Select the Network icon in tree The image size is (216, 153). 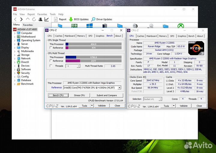point(19,59)
